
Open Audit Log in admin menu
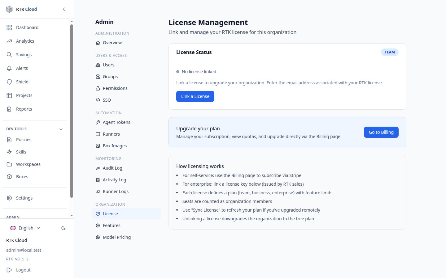pos(126,168)
